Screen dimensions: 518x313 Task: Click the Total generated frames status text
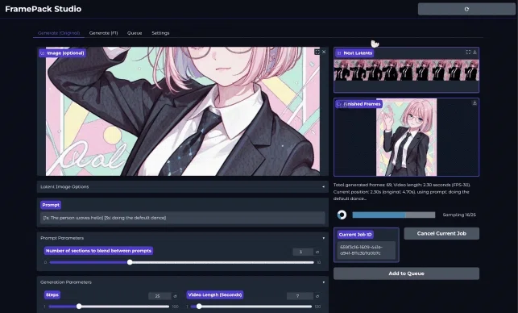point(402,191)
